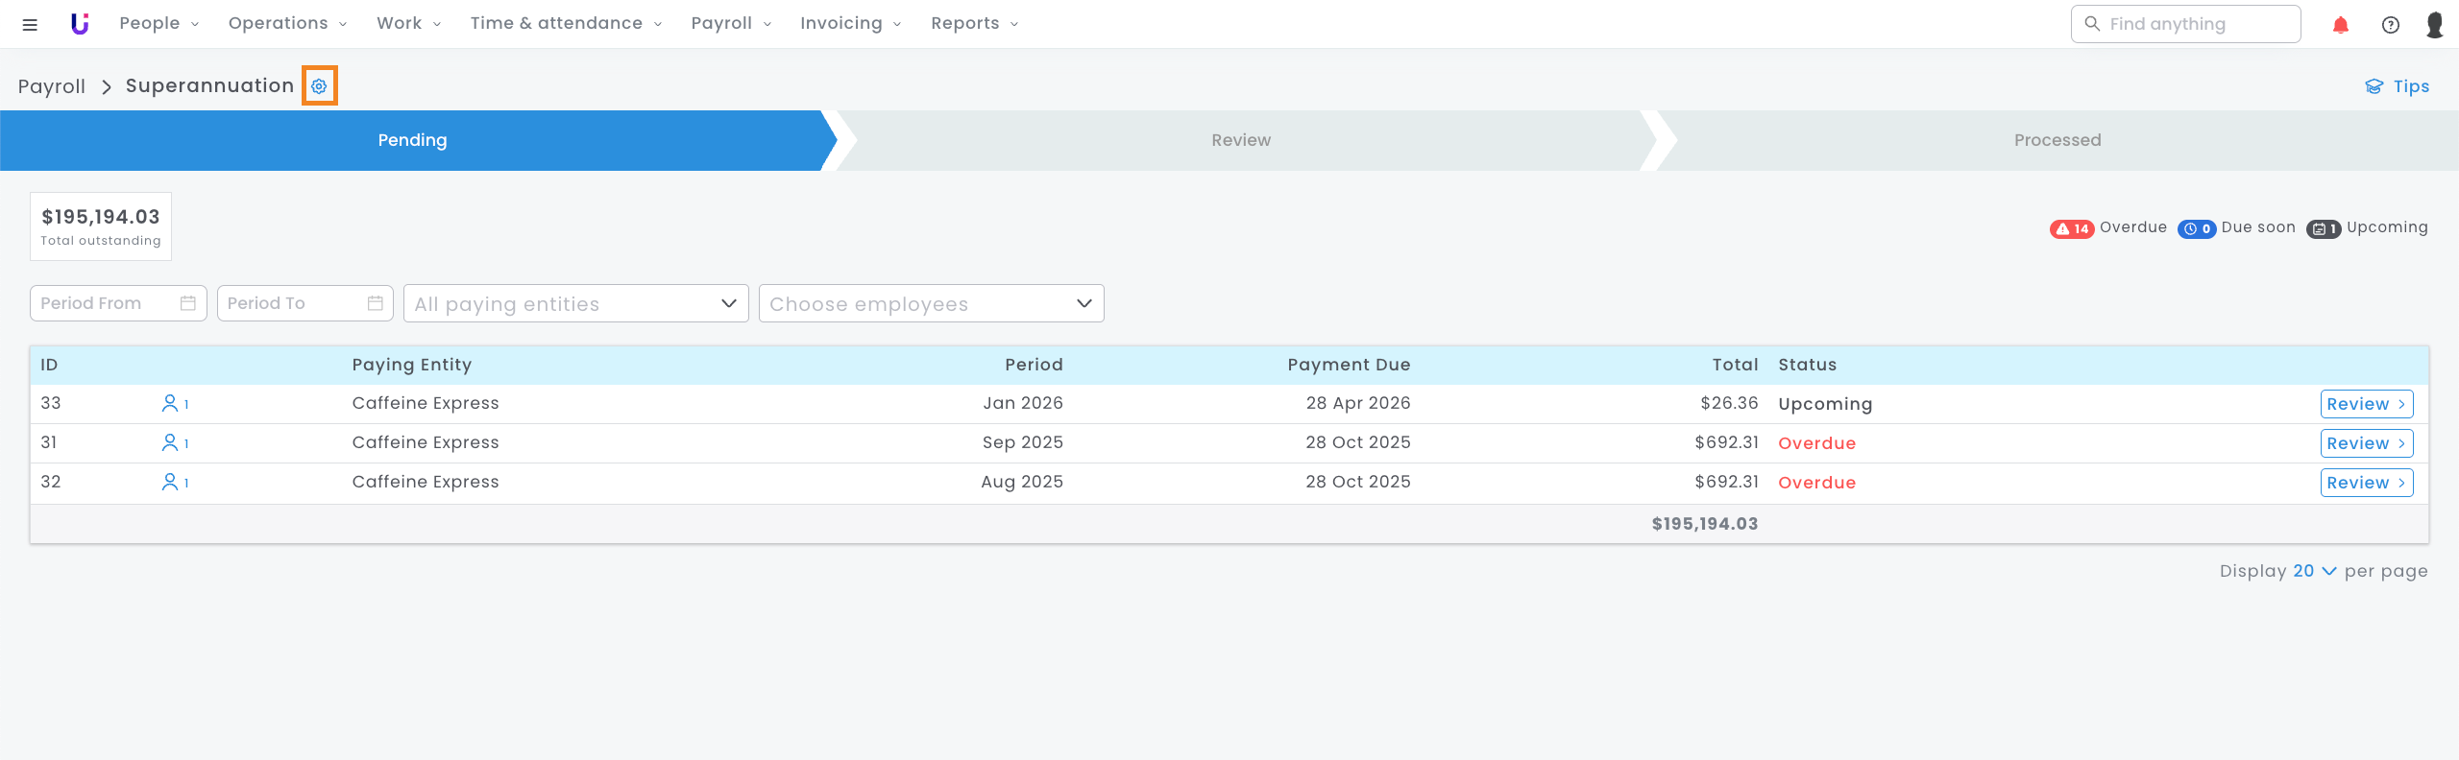This screenshot has height=760, width=2459.
Task: Click the app logo home icon
Action: point(80,24)
